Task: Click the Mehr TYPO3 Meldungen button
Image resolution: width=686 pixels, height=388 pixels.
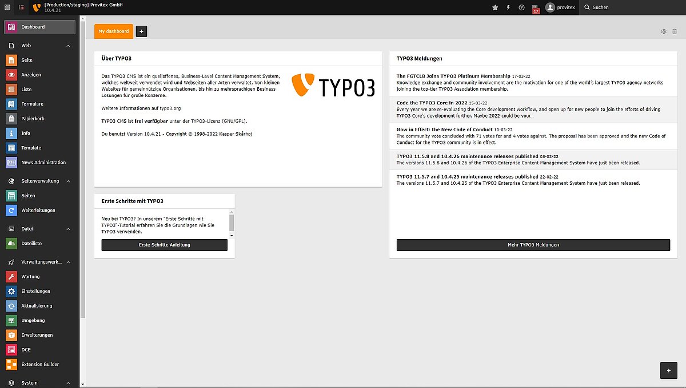Action: 533,245
